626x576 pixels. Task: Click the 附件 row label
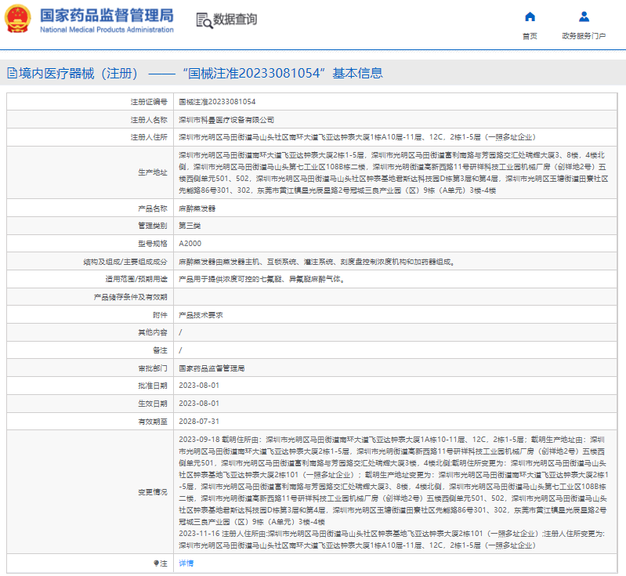[x=160, y=315]
